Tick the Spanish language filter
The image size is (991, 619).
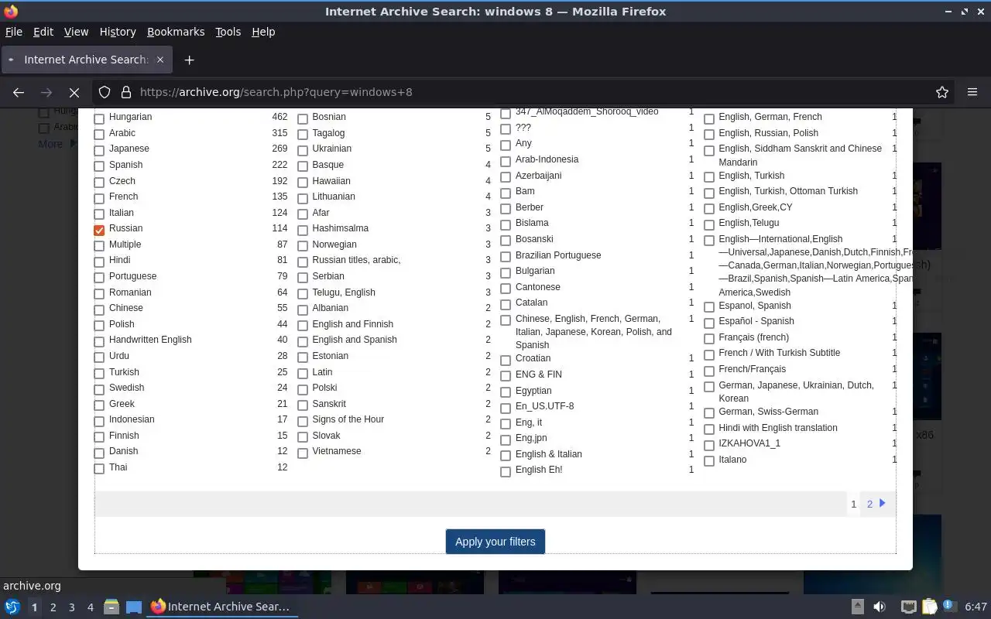(99, 166)
